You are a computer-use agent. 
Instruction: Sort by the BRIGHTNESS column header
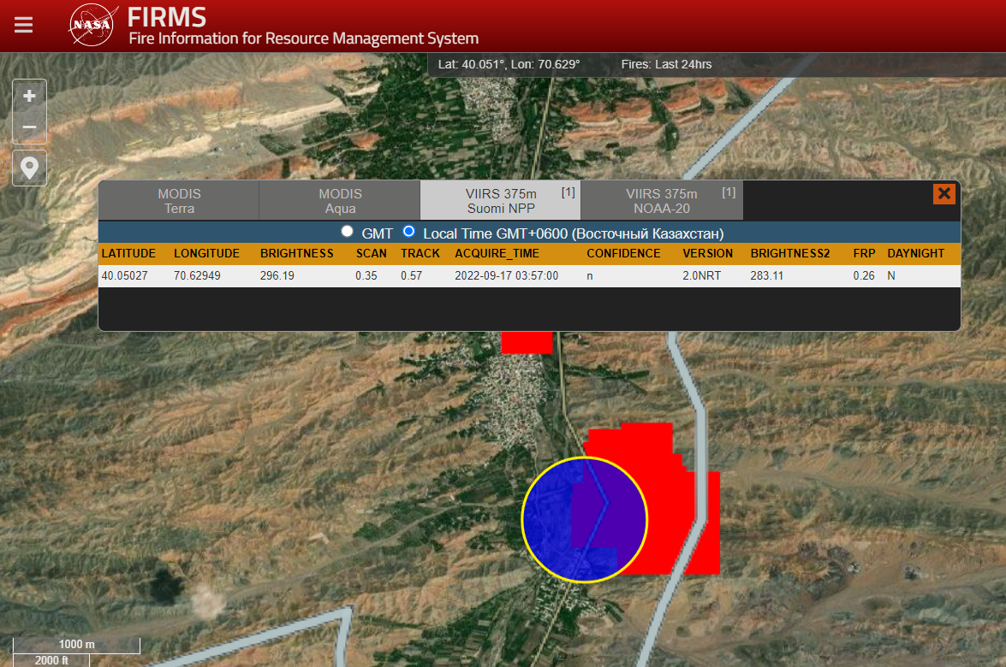(296, 254)
